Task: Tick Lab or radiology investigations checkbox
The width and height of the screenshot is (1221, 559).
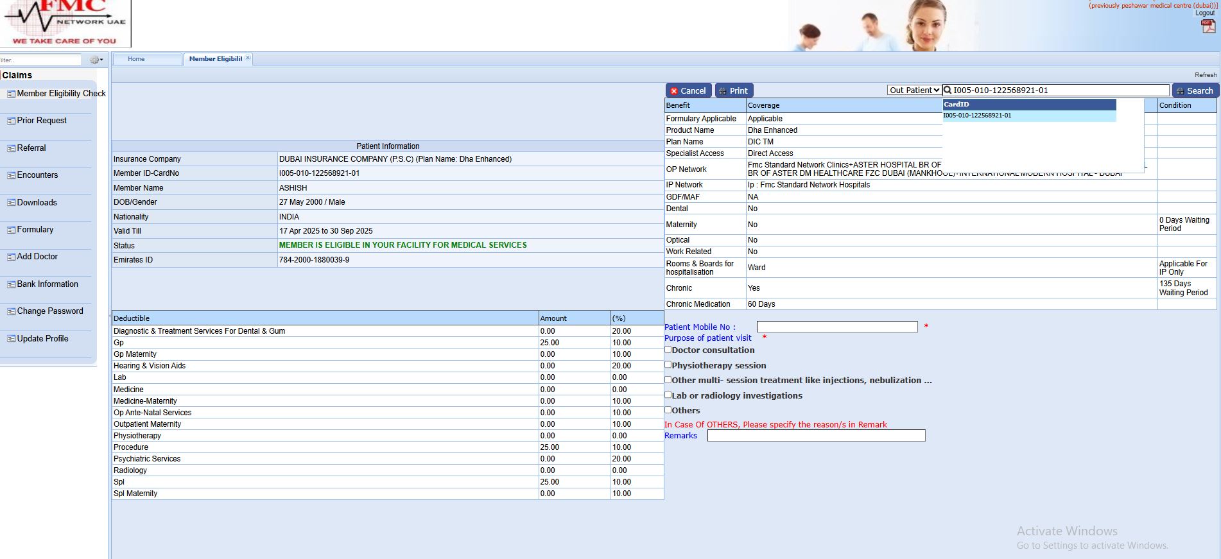Action: [668, 395]
